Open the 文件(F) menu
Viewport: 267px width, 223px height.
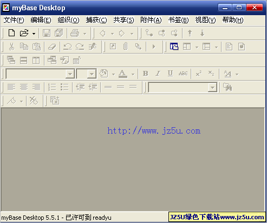tap(14, 20)
